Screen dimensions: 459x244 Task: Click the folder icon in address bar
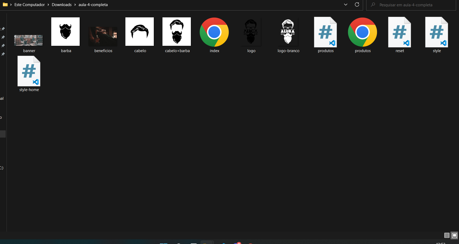5,4
